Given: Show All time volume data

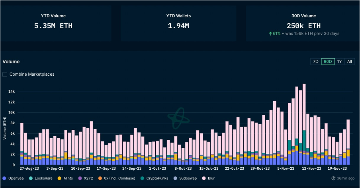Looking at the screenshot, I should 349,61.
